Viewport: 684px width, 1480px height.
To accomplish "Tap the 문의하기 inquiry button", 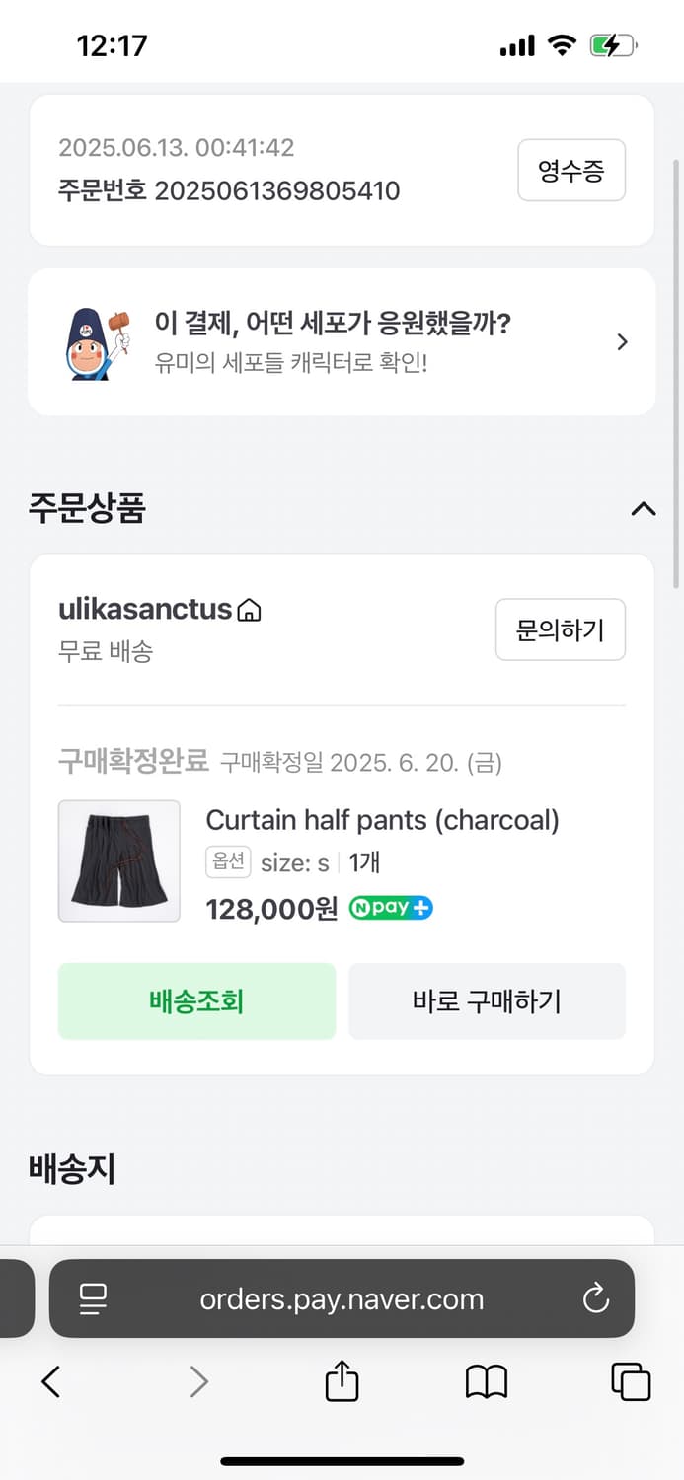I will [x=561, y=629].
